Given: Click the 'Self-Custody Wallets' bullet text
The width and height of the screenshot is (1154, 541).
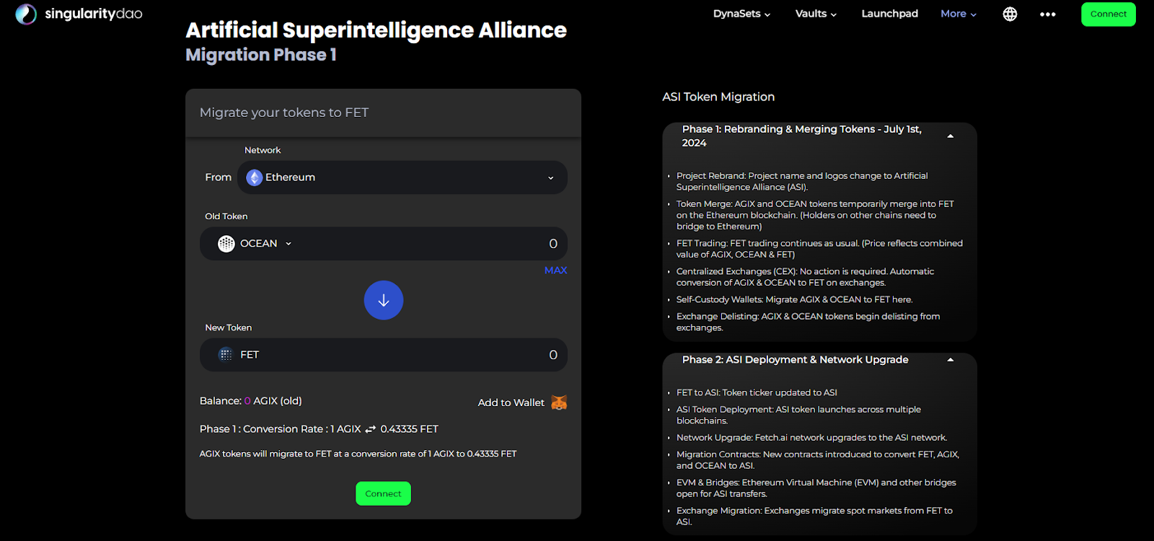Looking at the screenshot, I should [x=794, y=299].
